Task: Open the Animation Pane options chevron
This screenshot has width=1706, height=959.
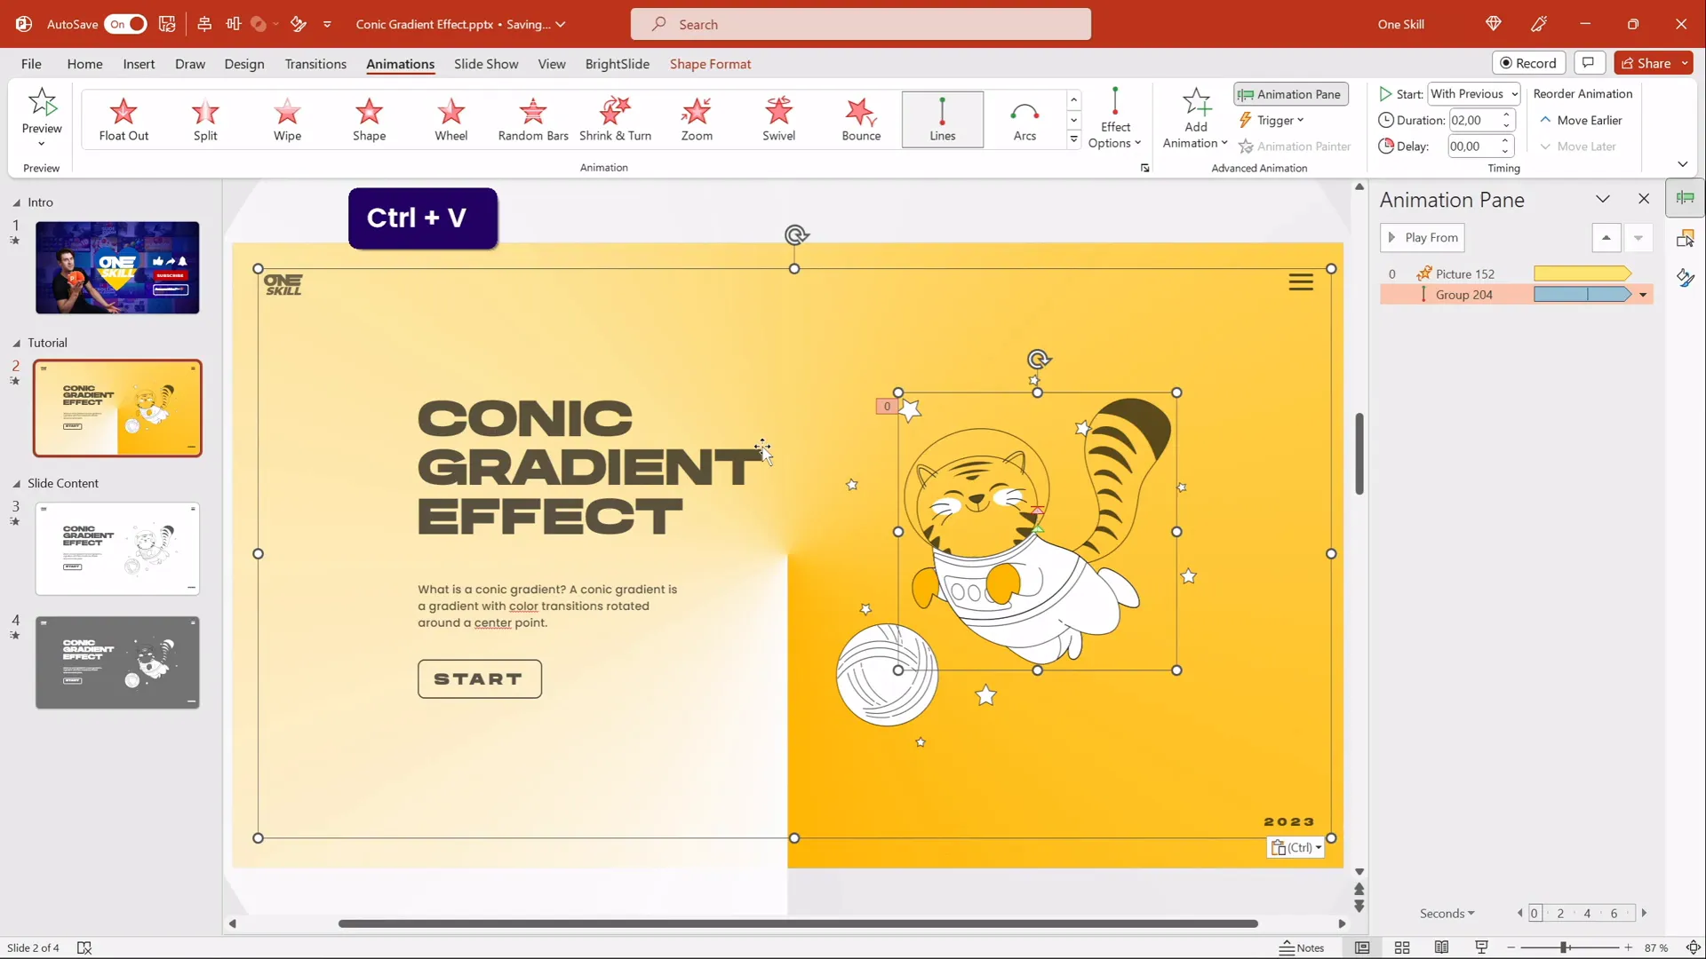Action: pyautogui.click(x=1602, y=199)
